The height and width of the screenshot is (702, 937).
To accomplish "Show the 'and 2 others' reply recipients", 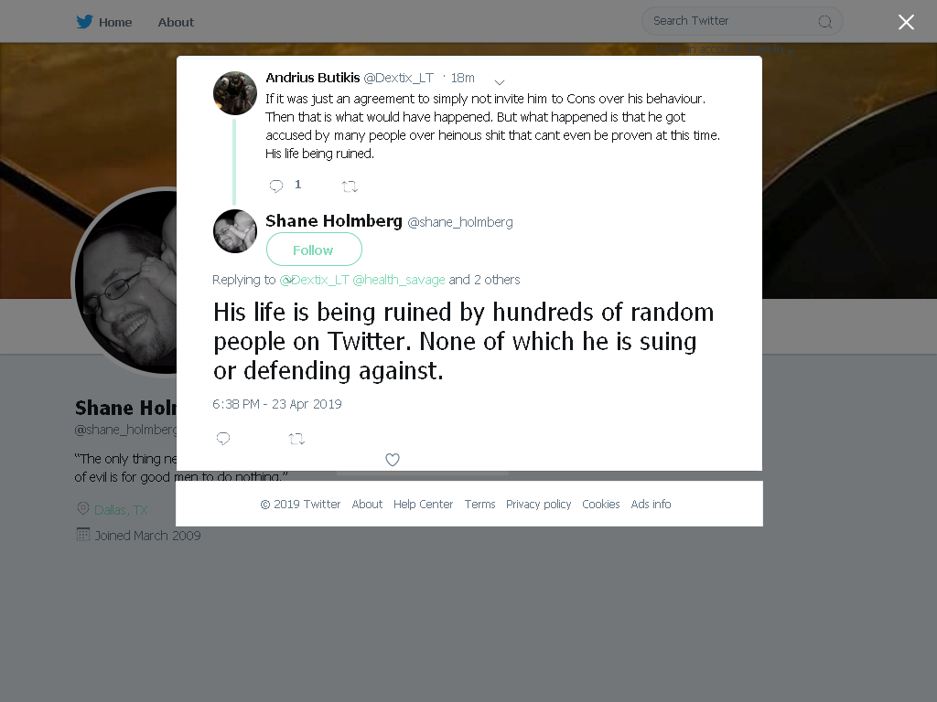I will tap(485, 280).
